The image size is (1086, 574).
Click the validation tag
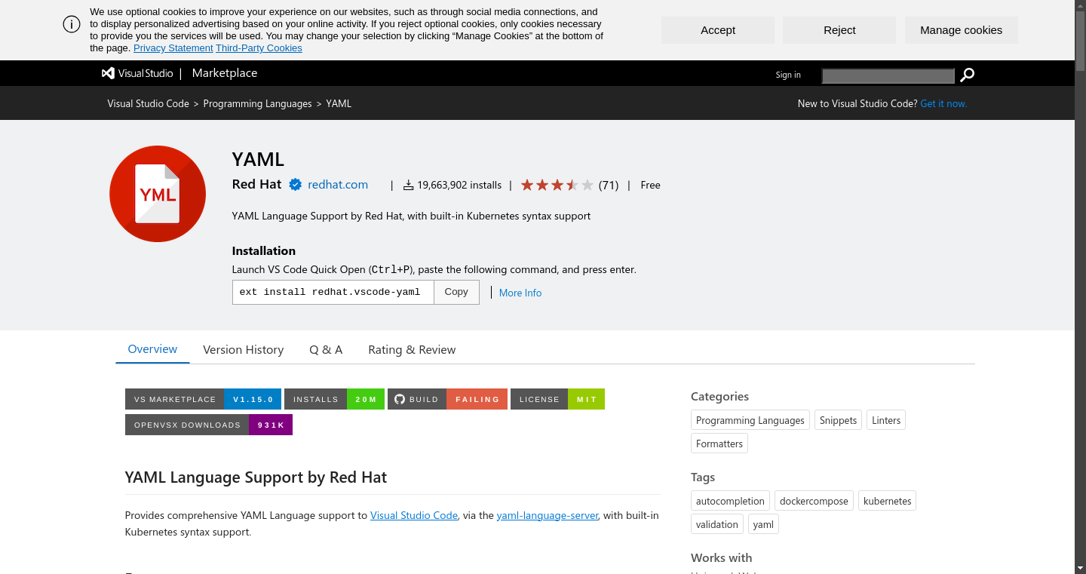[x=717, y=524]
